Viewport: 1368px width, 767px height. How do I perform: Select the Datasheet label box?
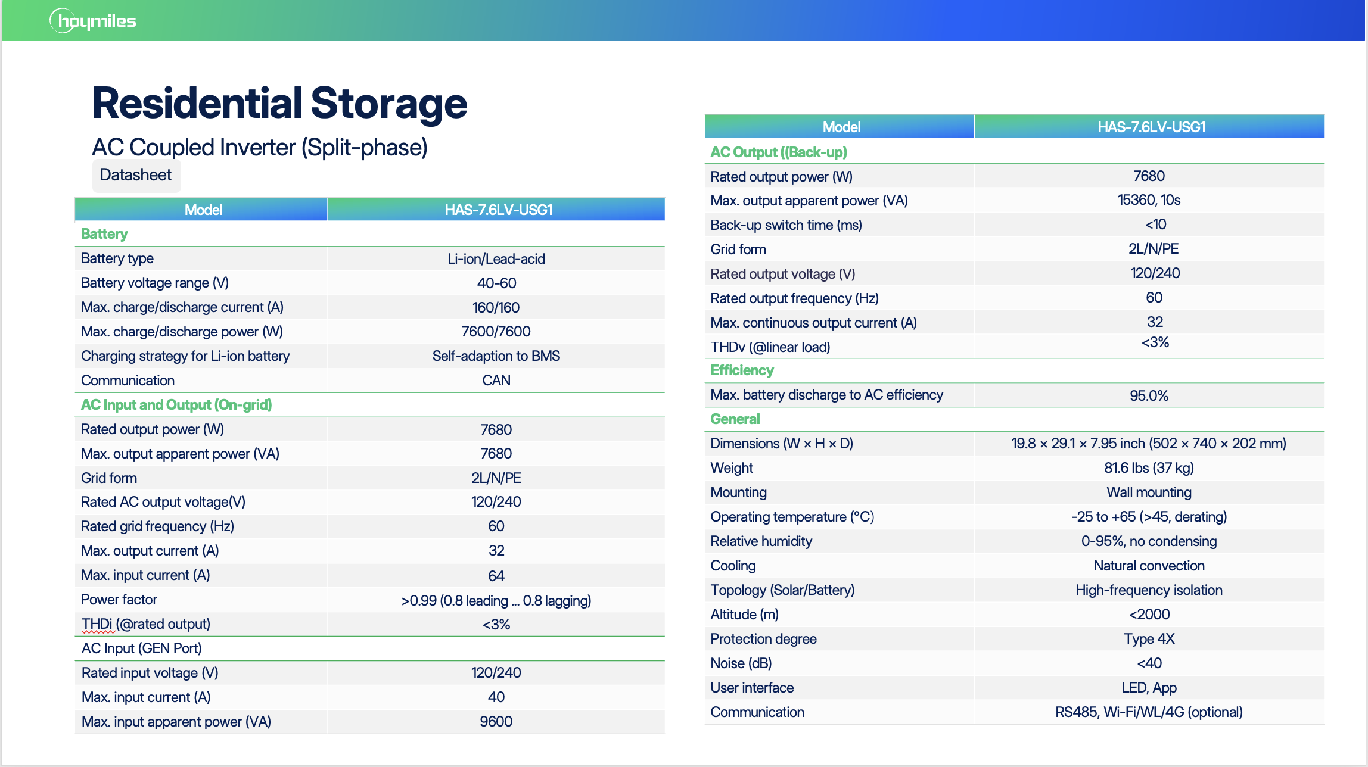click(x=136, y=175)
